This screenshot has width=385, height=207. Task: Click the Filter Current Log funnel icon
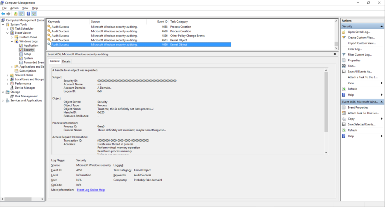(x=344, y=55)
